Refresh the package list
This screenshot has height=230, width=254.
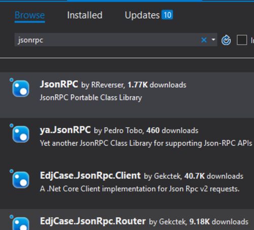[226, 40]
